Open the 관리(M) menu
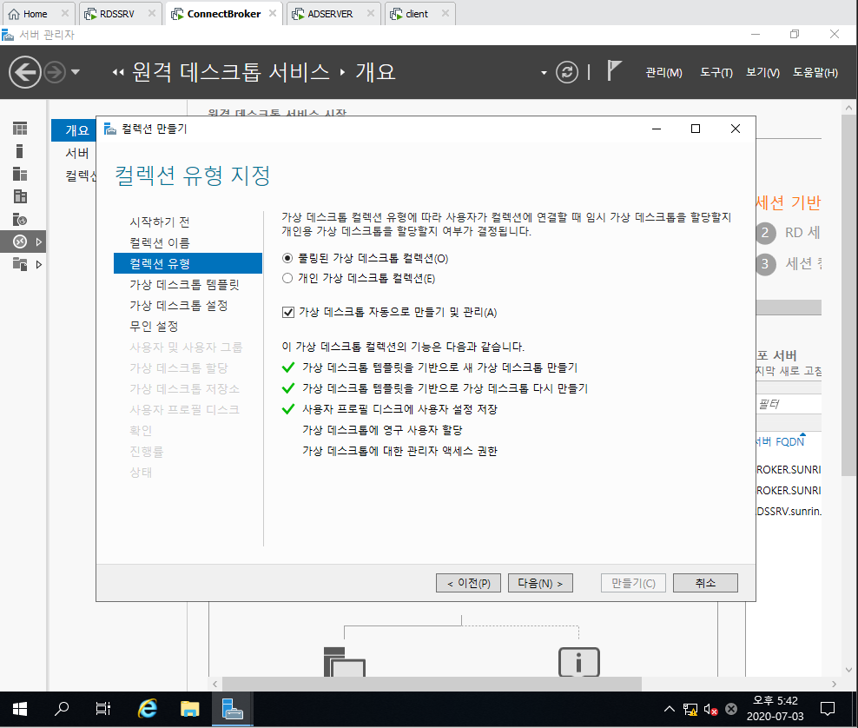Viewport: 858px width, 728px height. tap(663, 72)
